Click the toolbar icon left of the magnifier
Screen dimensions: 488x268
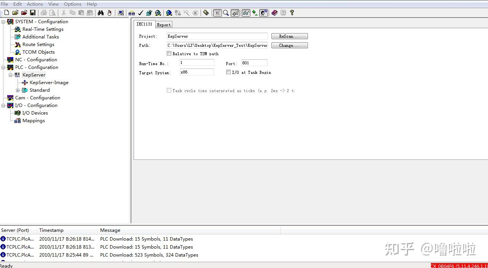[x=217, y=13]
